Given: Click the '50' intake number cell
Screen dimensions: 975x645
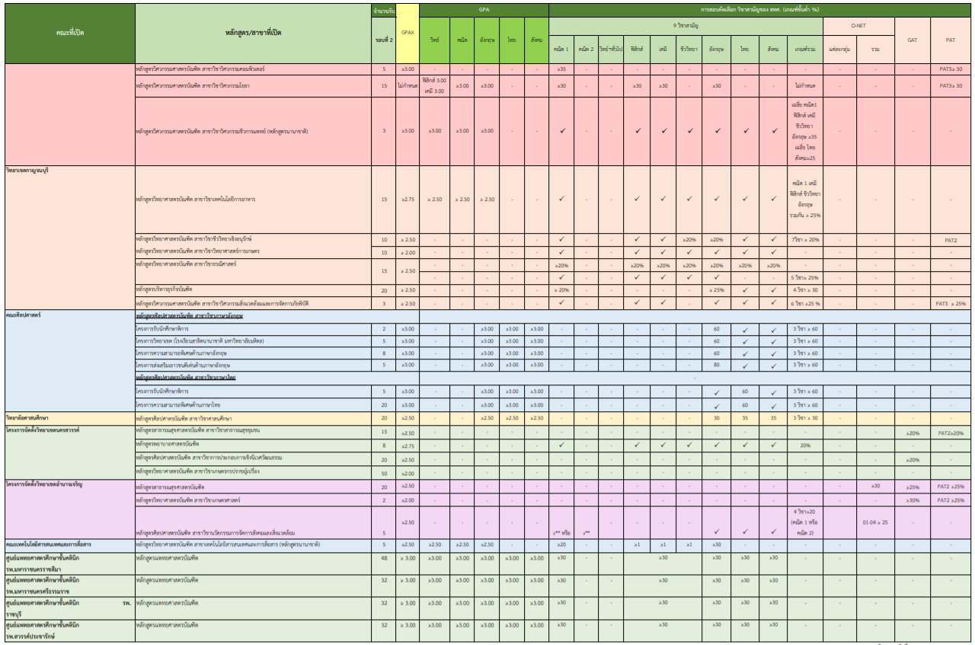Looking at the screenshot, I should pyautogui.click(x=384, y=474).
